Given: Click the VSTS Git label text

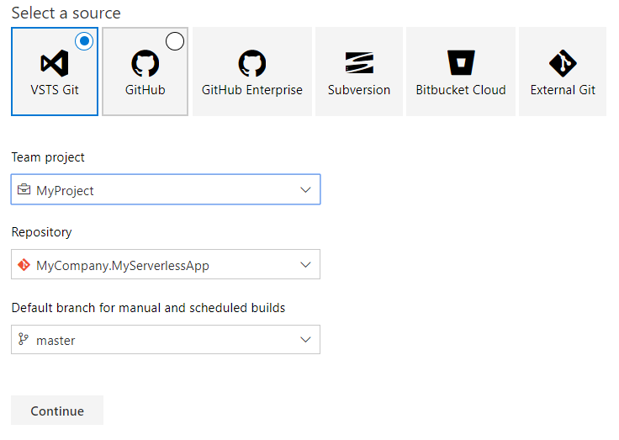Looking at the screenshot, I should (x=55, y=90).
